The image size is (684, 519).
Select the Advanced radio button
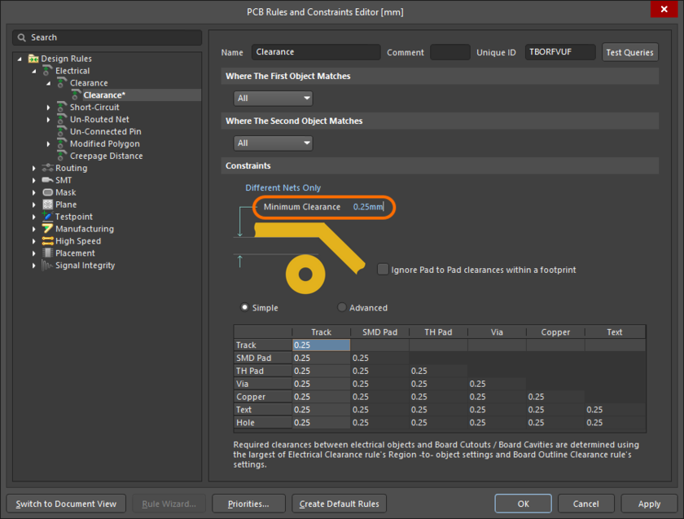[x=341, y=307]
